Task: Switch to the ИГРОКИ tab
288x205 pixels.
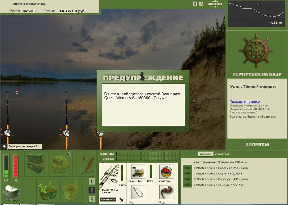Action: (206, 154)
